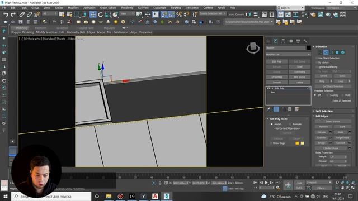
Task: Select SubObj preview selection radio
Action: click(327, 95)
